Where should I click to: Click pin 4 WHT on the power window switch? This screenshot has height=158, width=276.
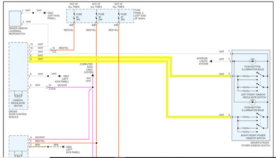(x=225, y=115)
